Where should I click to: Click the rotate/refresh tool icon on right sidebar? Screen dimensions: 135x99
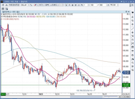point(133,20)
